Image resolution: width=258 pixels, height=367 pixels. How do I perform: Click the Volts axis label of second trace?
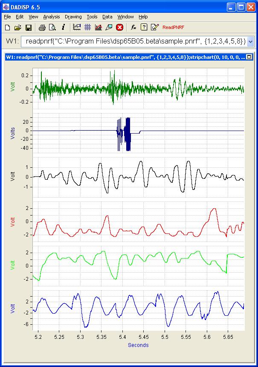[13, 134]
